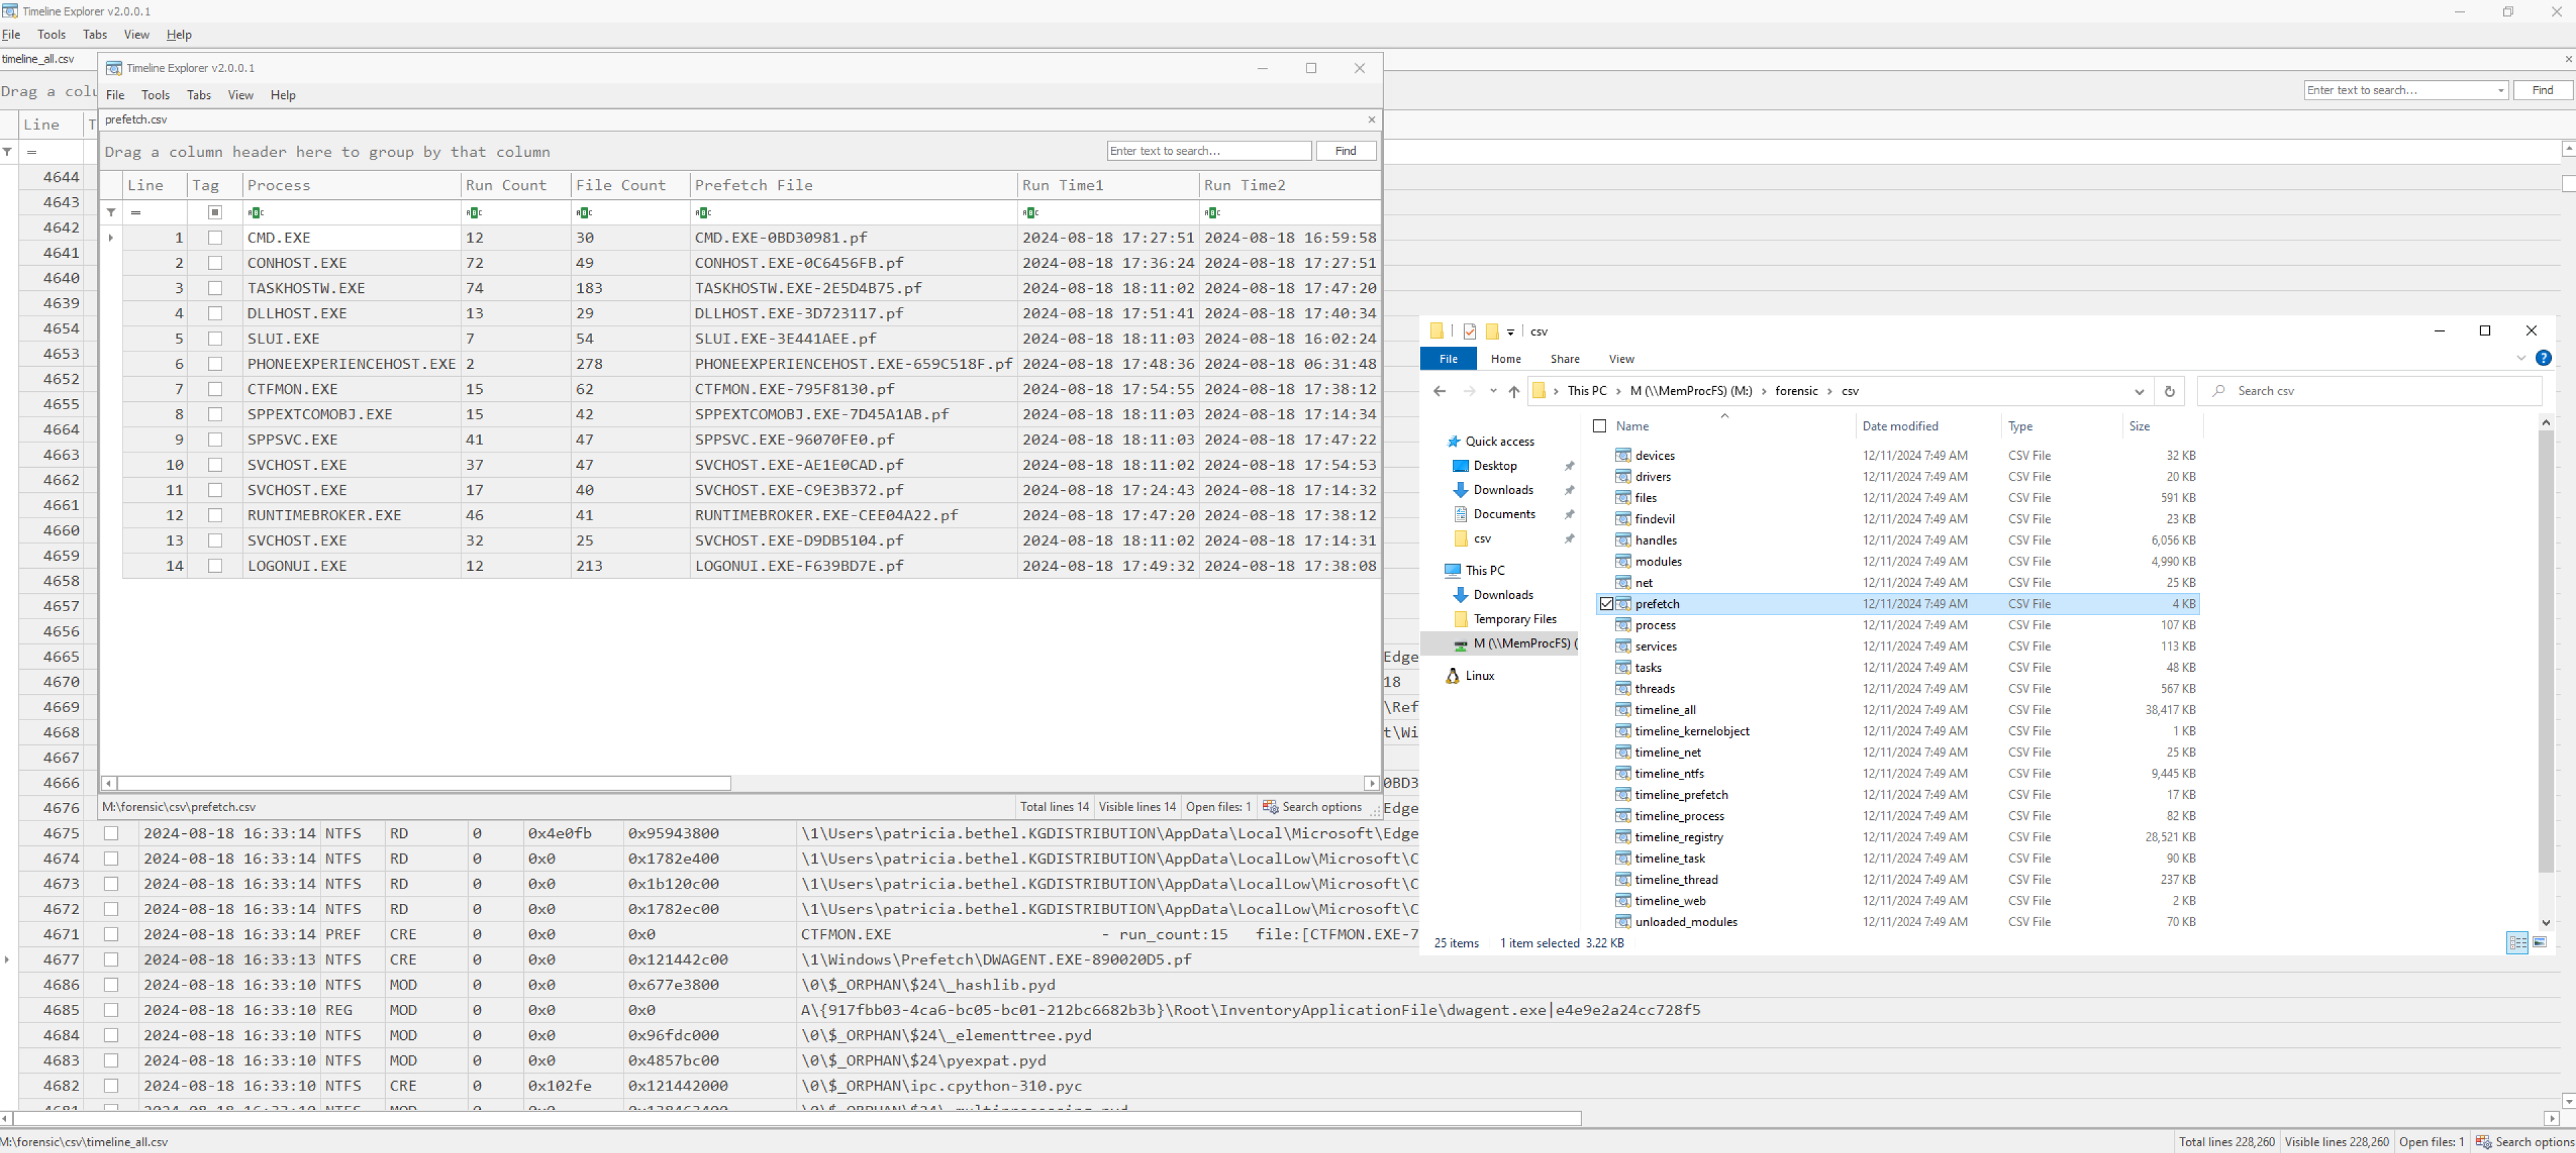Image resolution: width=2576 pixels, height=1153 pixels.
Task: Click the Explorer back arrow
Action: click(1440, 390)
